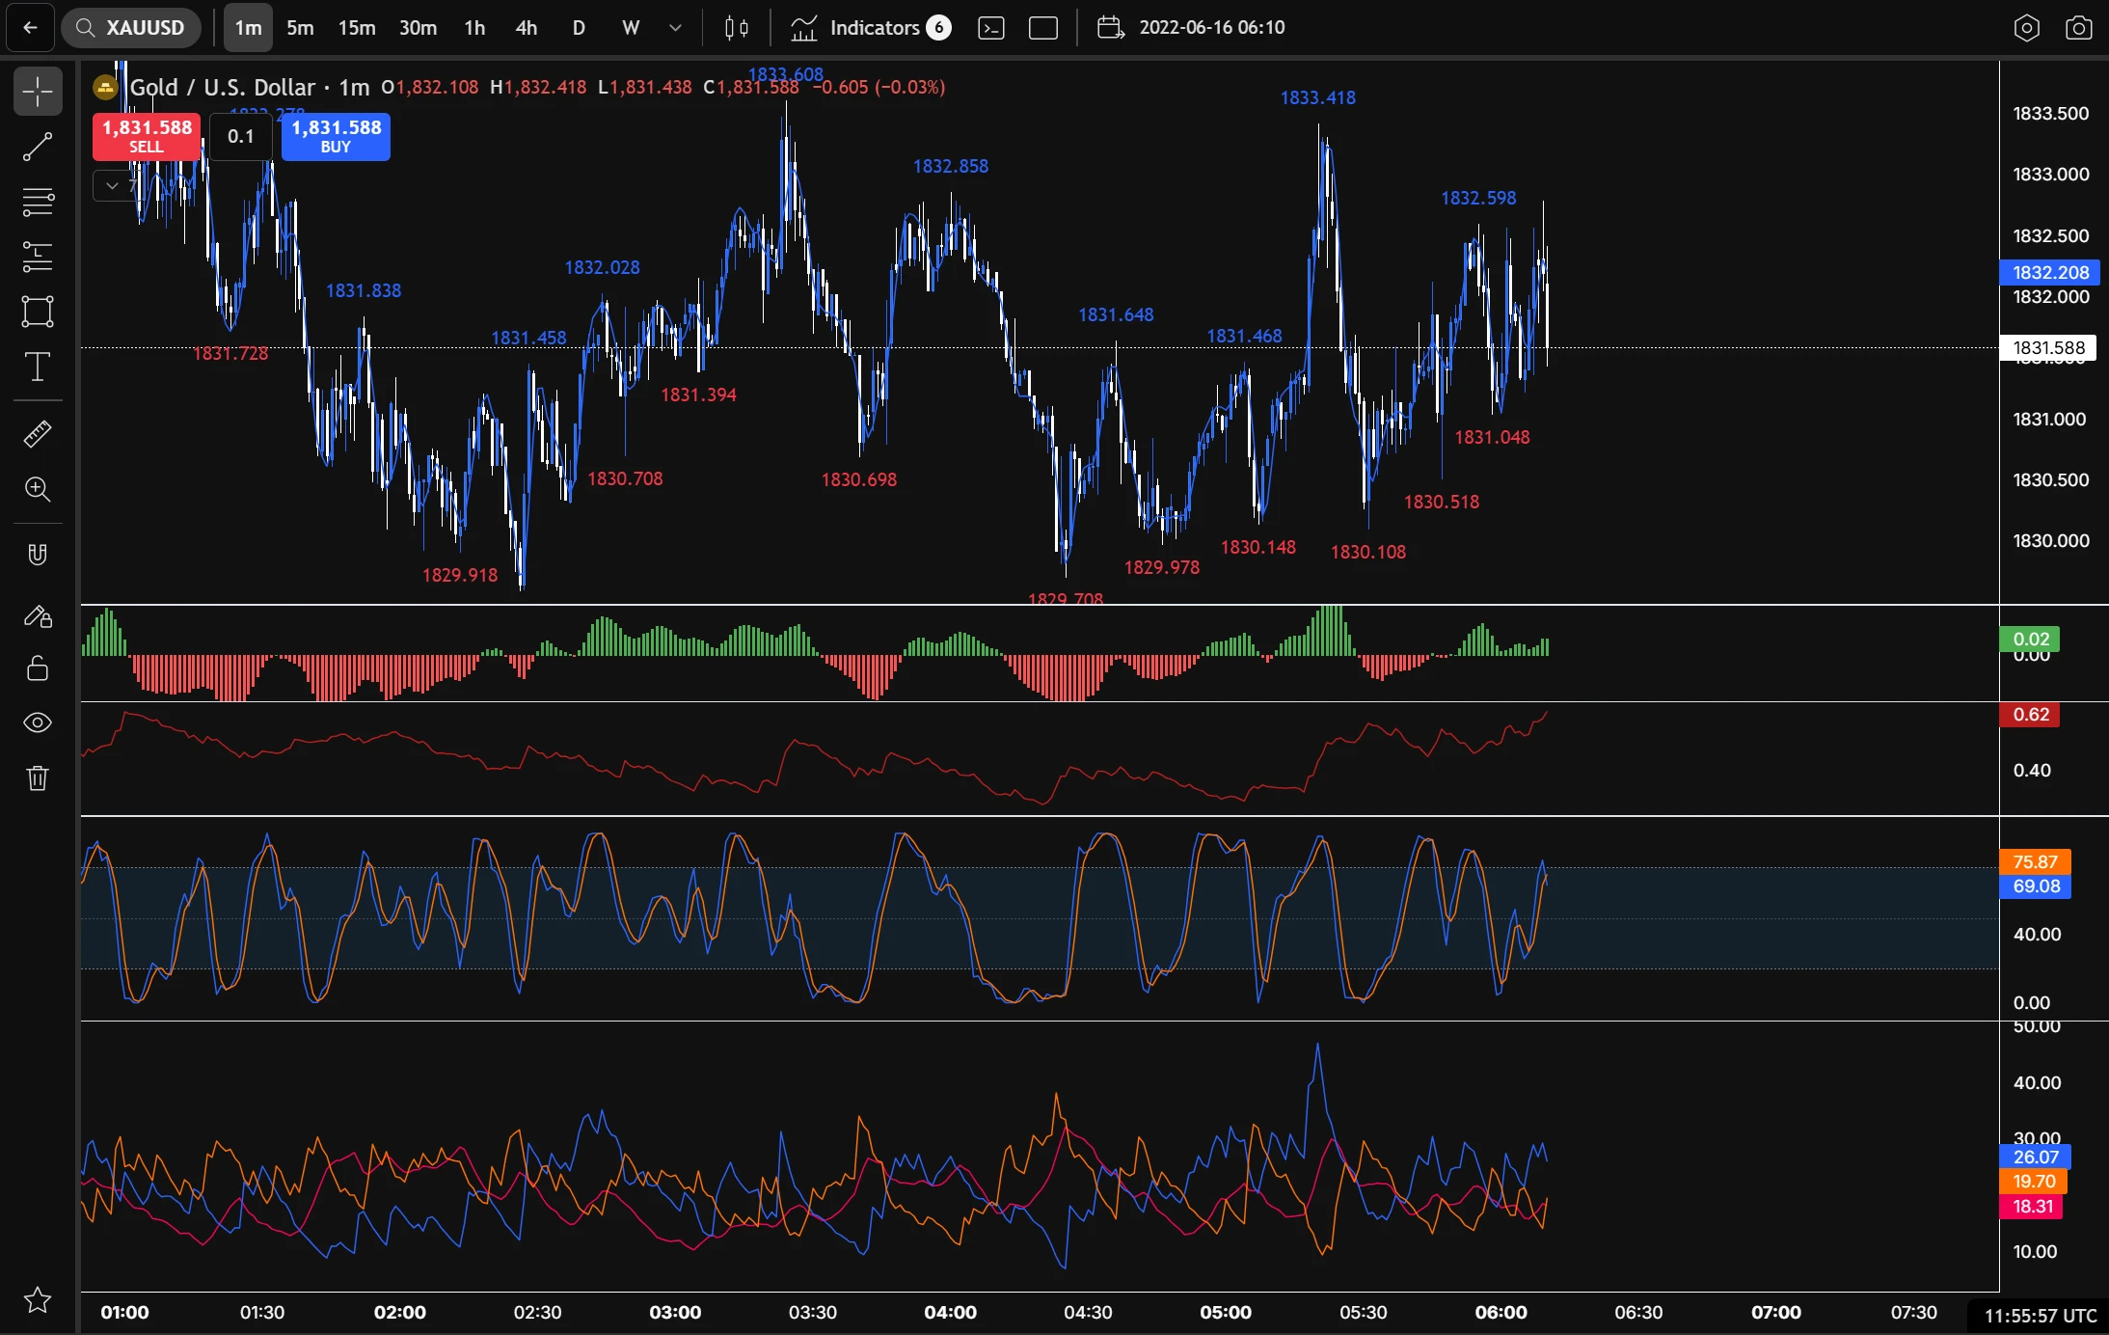Collapse the indicator legend chevron
This screenshot has height=1335, width=2109.
[113, 185]
